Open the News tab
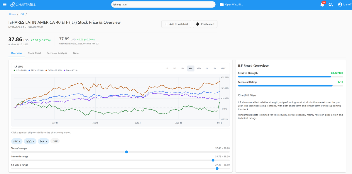Viewport: 352px width, 174px height. click(76, 53)
